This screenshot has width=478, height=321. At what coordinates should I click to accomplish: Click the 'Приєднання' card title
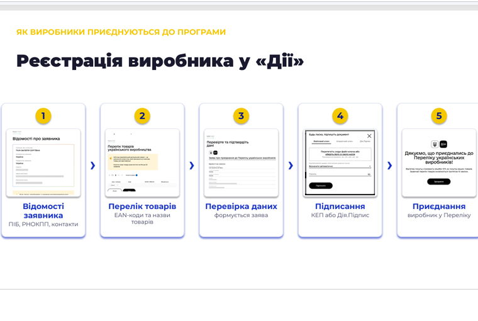(x=439, y=206)
